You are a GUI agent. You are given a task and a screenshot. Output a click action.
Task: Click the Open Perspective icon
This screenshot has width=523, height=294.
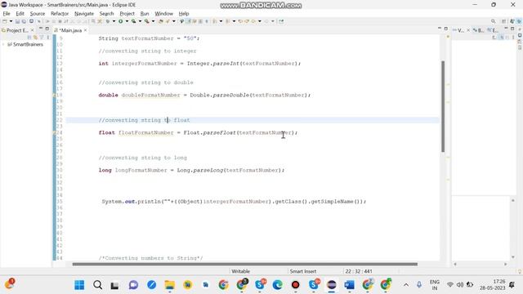504,21
